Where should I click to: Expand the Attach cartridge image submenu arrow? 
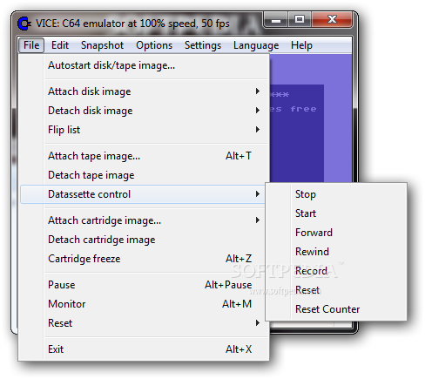[x=258, y=220]
